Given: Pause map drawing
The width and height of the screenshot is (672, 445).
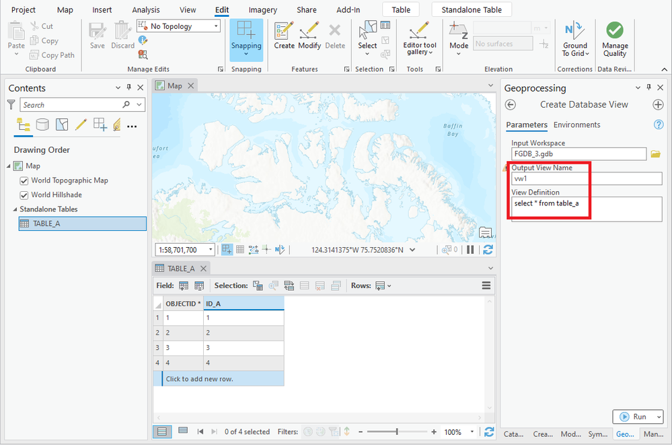Looking at the screenshot, I should tap(470, 250).
